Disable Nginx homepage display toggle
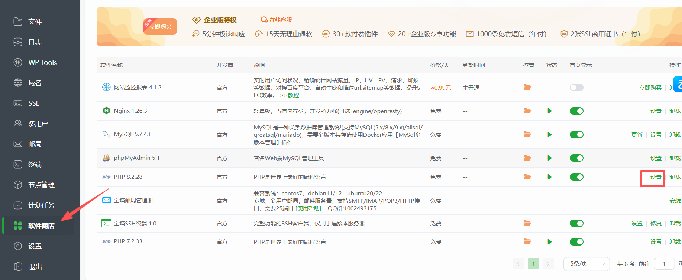Viewport: 682px width, 280px height. [576, 111]
